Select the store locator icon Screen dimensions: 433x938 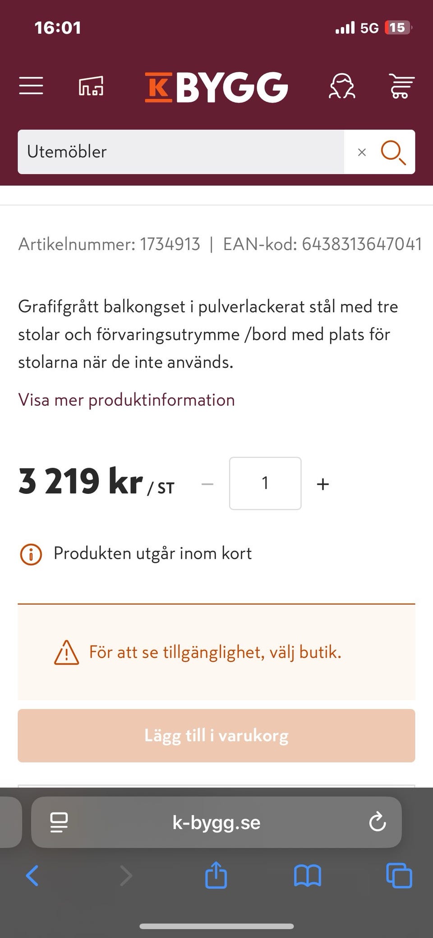click(x=91, y=86)
